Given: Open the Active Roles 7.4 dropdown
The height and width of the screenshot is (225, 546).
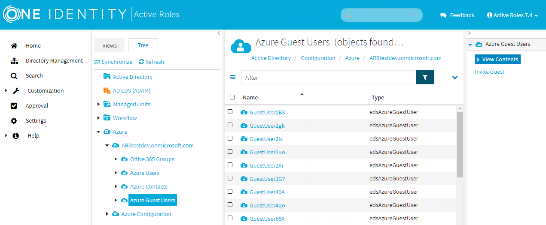Looking at the screenshot, I should 512,15.
